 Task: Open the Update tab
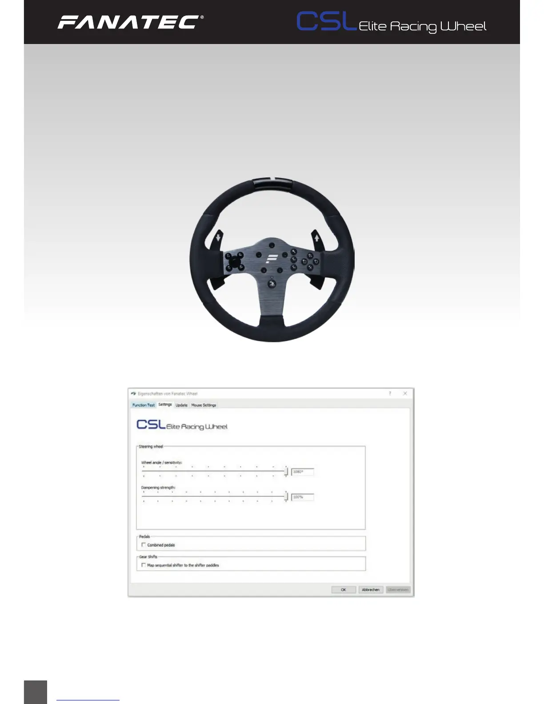[181, 405]
